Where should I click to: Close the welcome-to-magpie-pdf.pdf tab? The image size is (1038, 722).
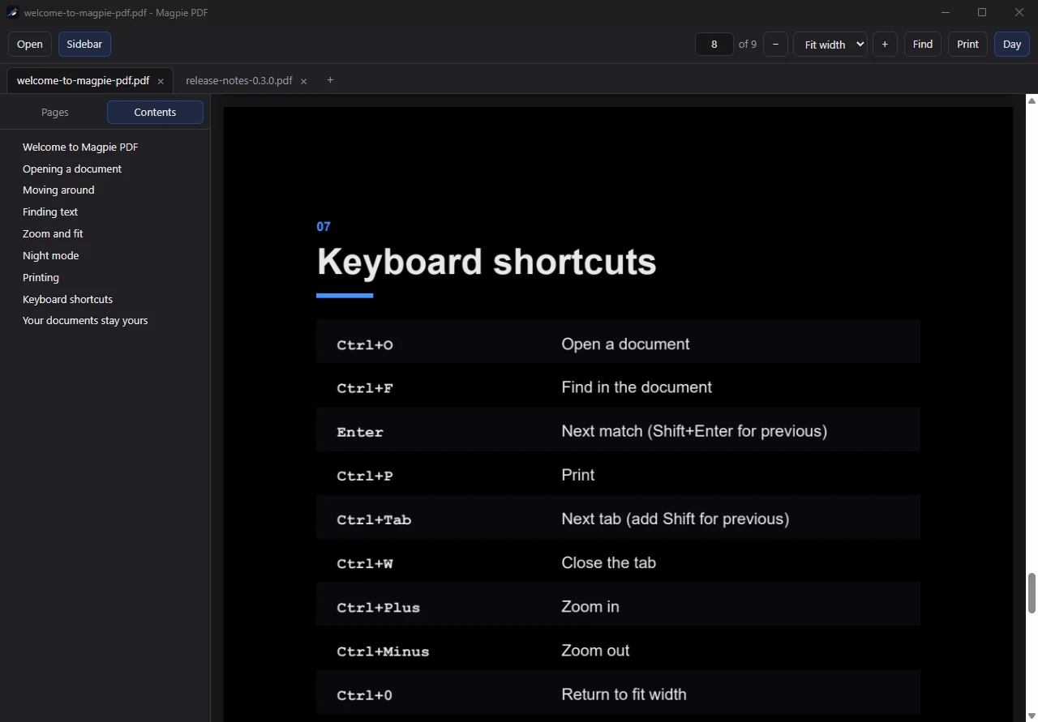tap(161, 81)
